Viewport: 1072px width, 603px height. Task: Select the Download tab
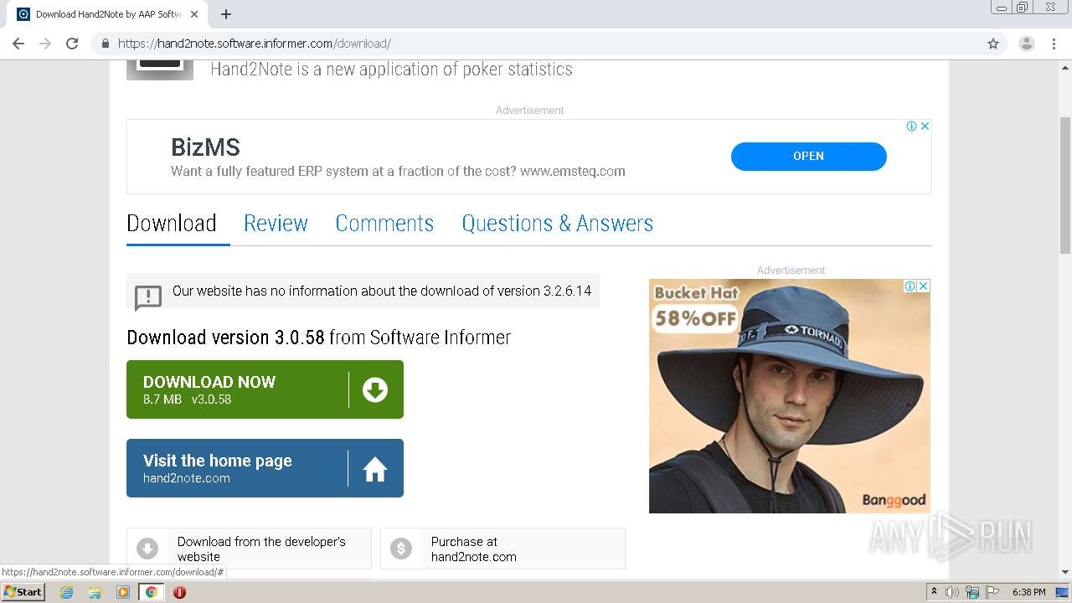172,224
